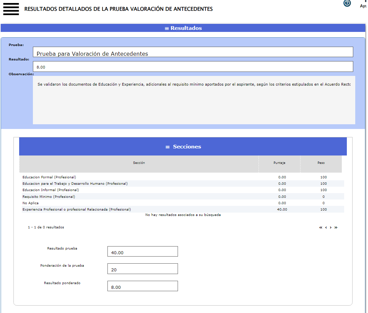Select the Resultado ponderado field

click(142, 286)
